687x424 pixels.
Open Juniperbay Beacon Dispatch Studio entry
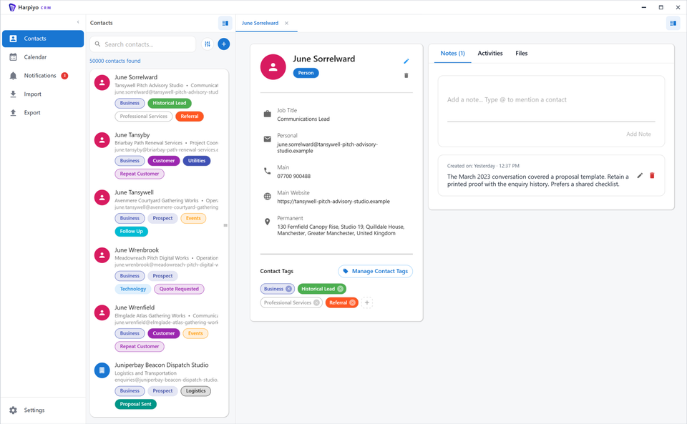pos(159,385)
